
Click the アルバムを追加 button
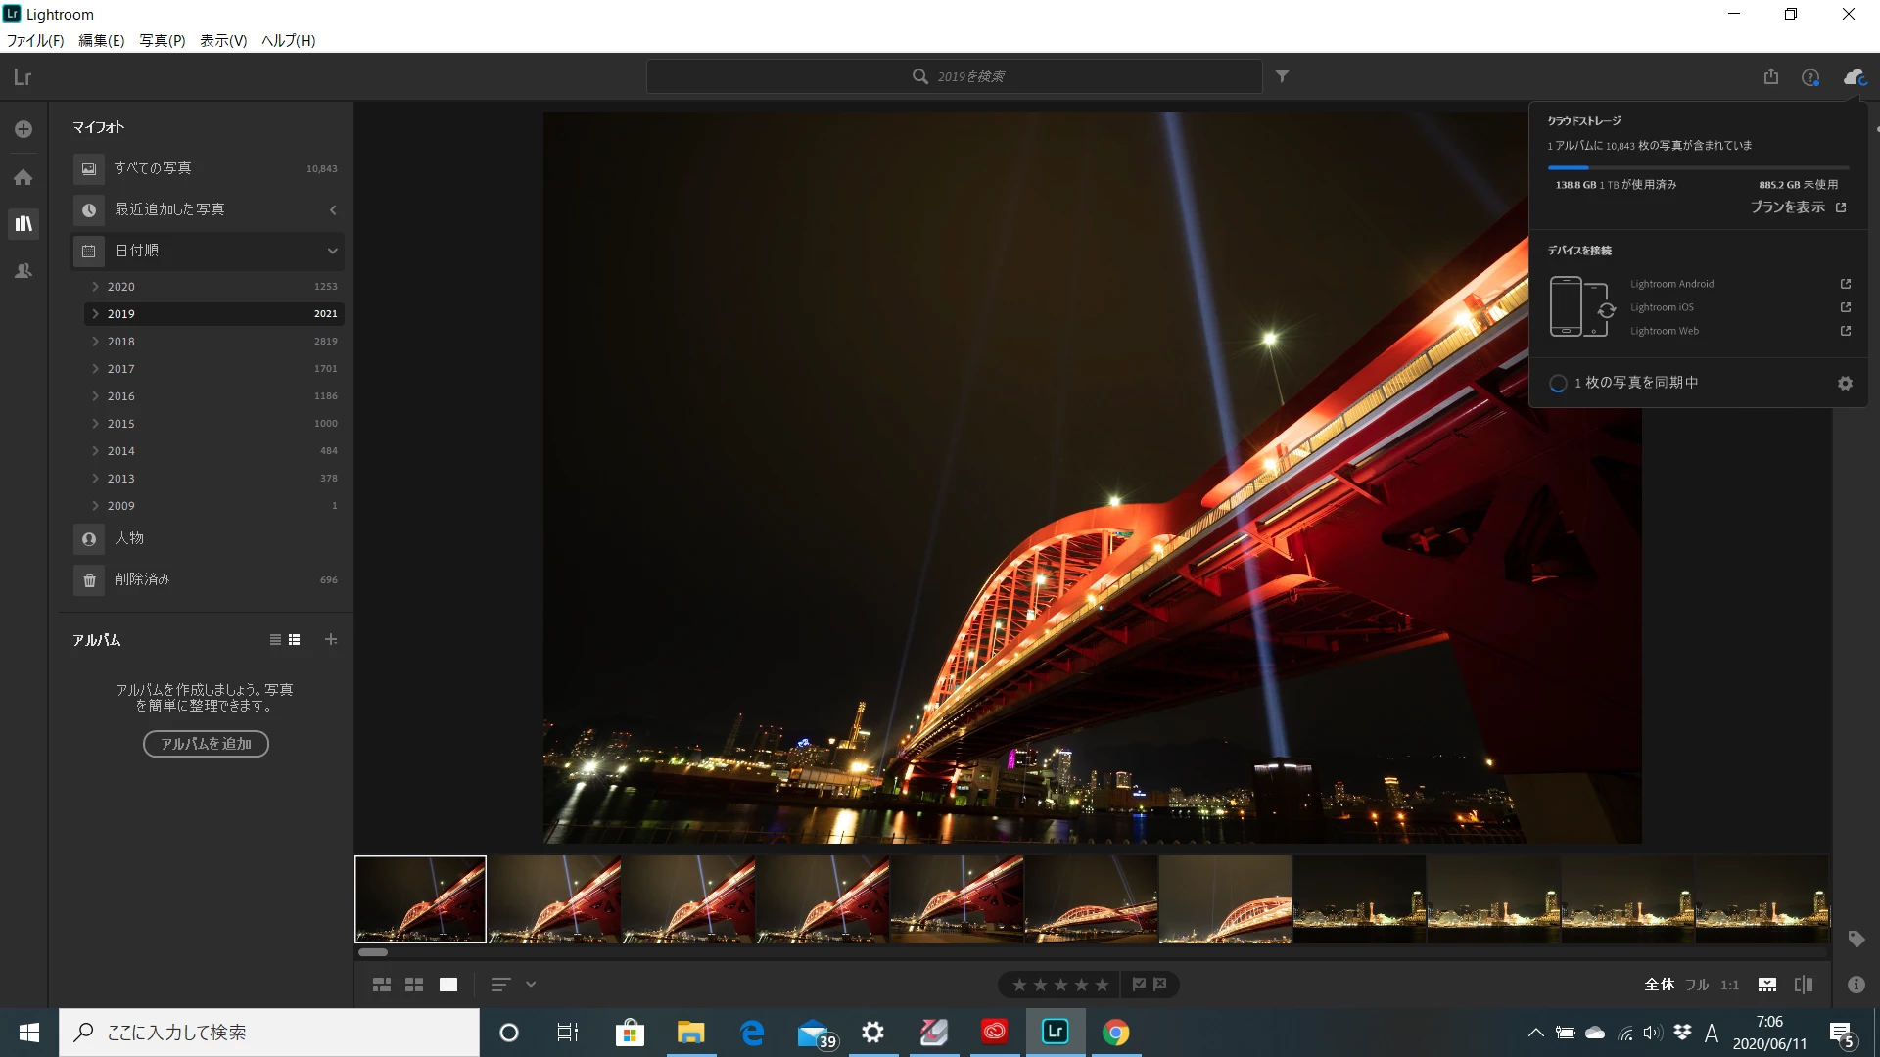pos(206,744)
